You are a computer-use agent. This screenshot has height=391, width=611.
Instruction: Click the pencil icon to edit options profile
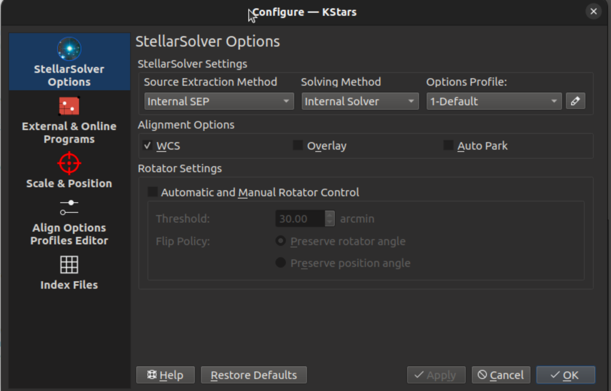point(575,101)
